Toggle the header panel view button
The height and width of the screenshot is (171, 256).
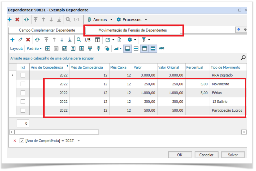click(144, 48)
